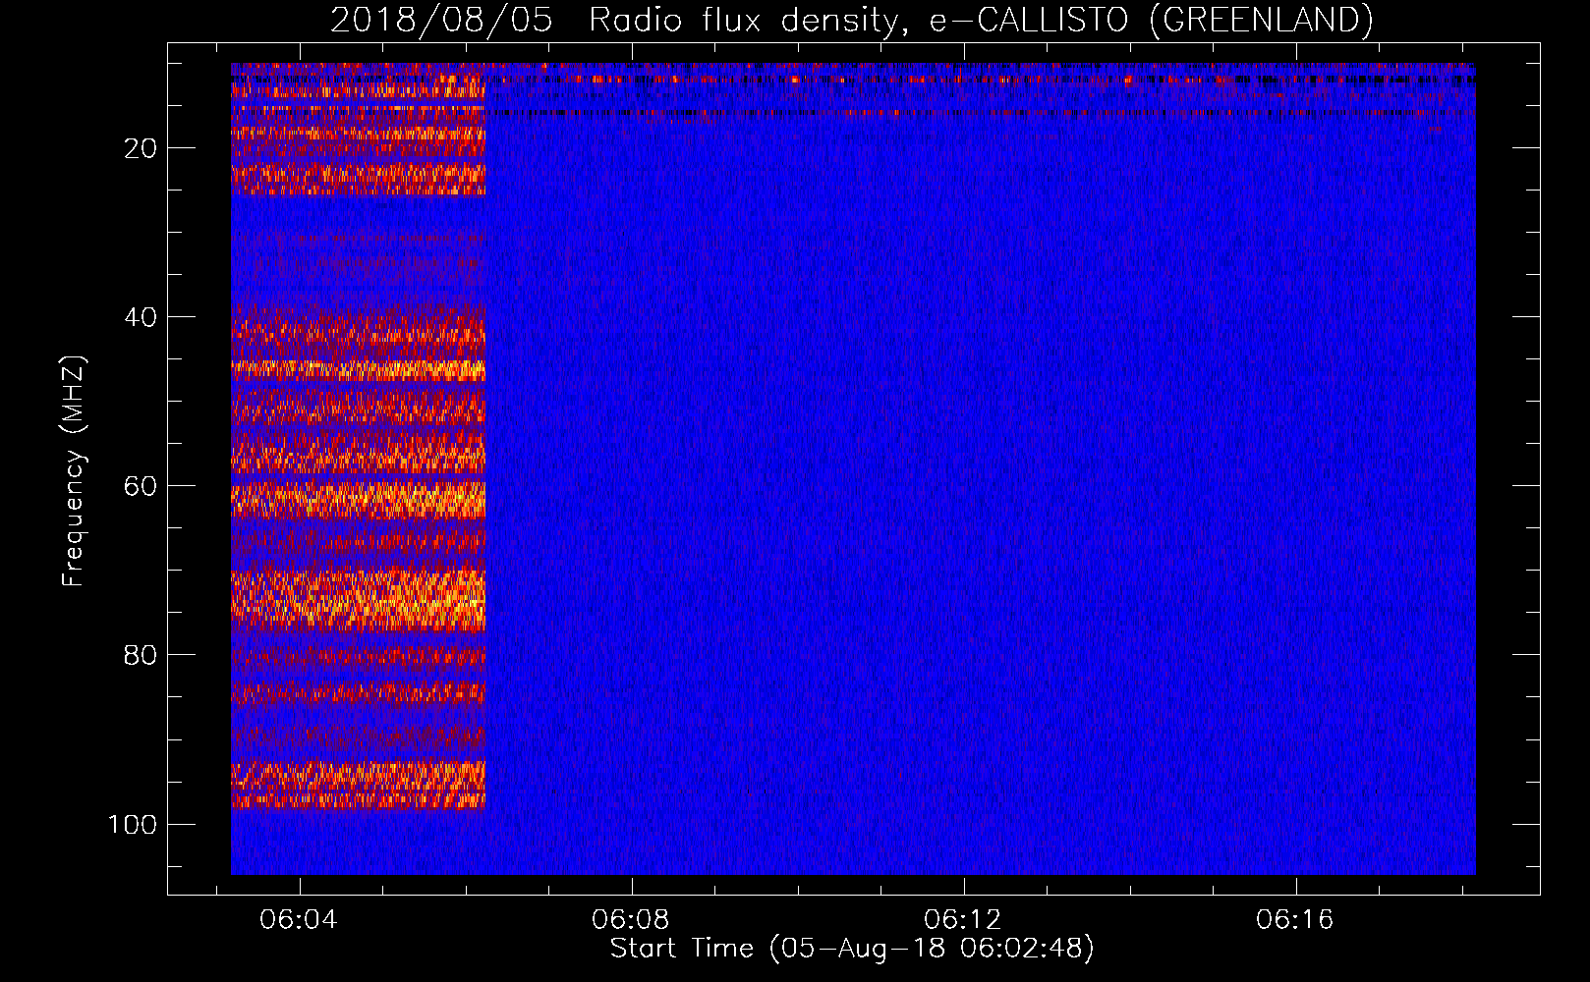
Task: Click the 'Frequency (MHZ)' axis label
Action: [74, 471]
